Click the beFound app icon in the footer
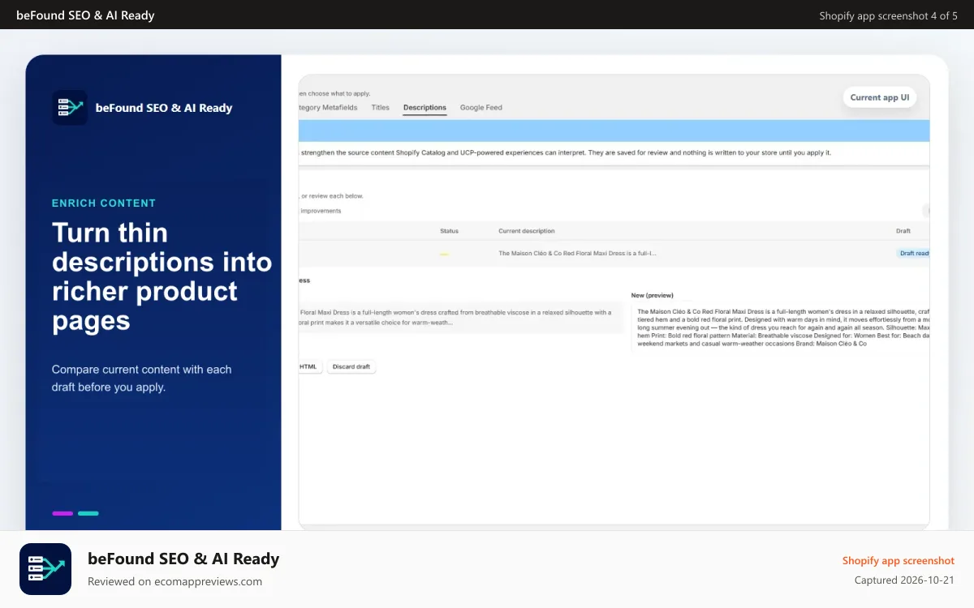974x608 pixels. click(x=45, y=569)
